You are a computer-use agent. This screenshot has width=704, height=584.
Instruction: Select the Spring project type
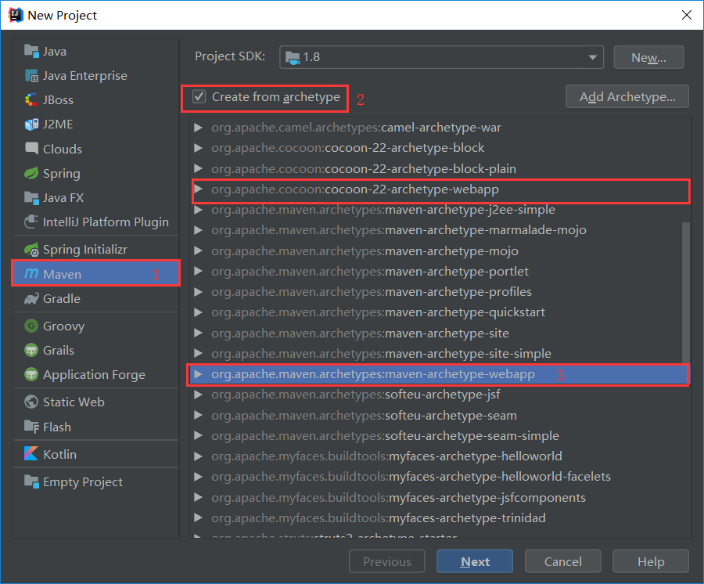tap(95, 173)
